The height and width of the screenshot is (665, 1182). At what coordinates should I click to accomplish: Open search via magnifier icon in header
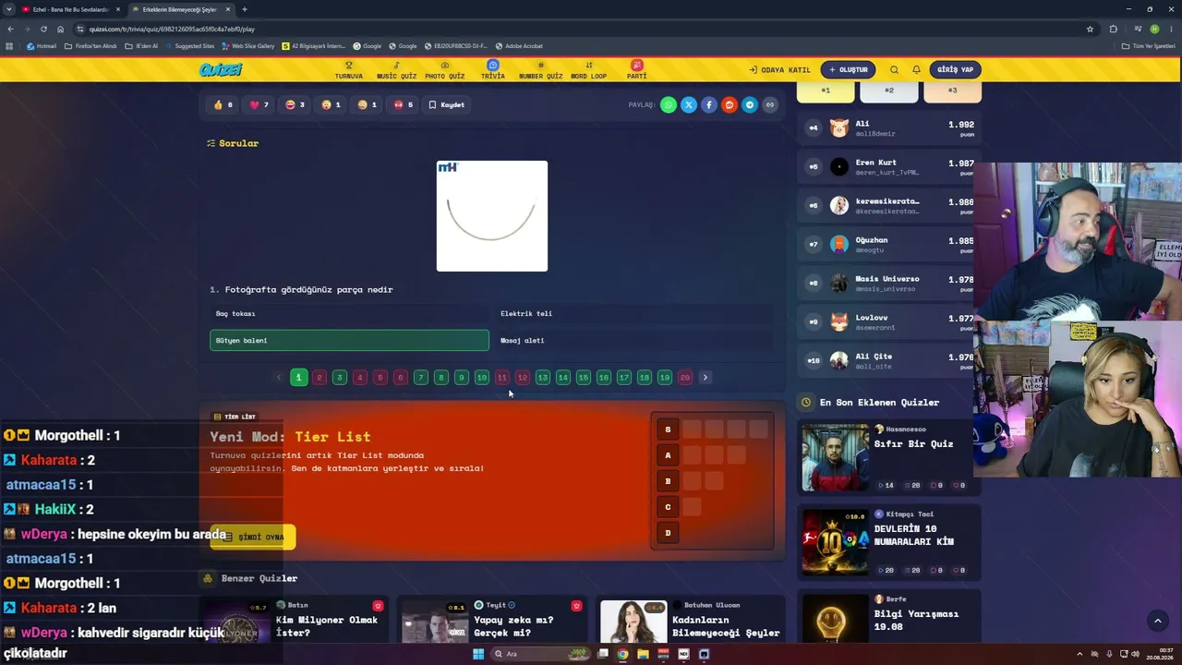(x=894, y=70)
